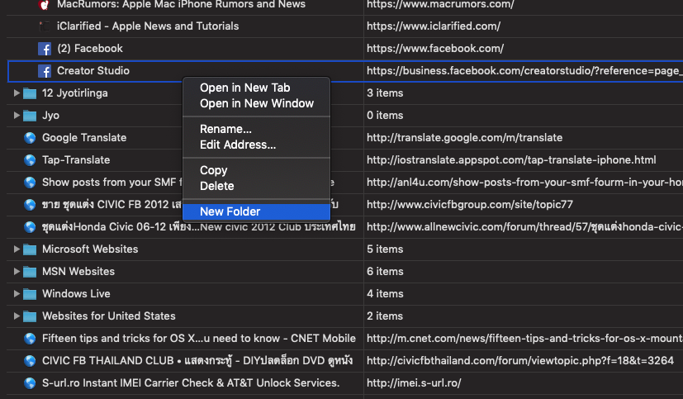This screenshot has width=683, height=399.
Task: Select iClarified - Apple News and Tutorials
Action: click(x=148, y=26)
